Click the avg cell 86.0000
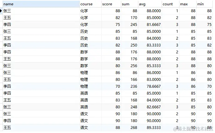This screenshot has width=215, height=133. click(150, 73)
